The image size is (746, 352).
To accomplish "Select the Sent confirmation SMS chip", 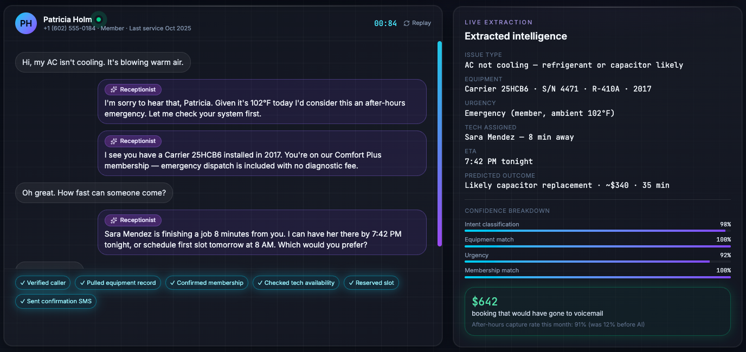I will tap(56, 301).
